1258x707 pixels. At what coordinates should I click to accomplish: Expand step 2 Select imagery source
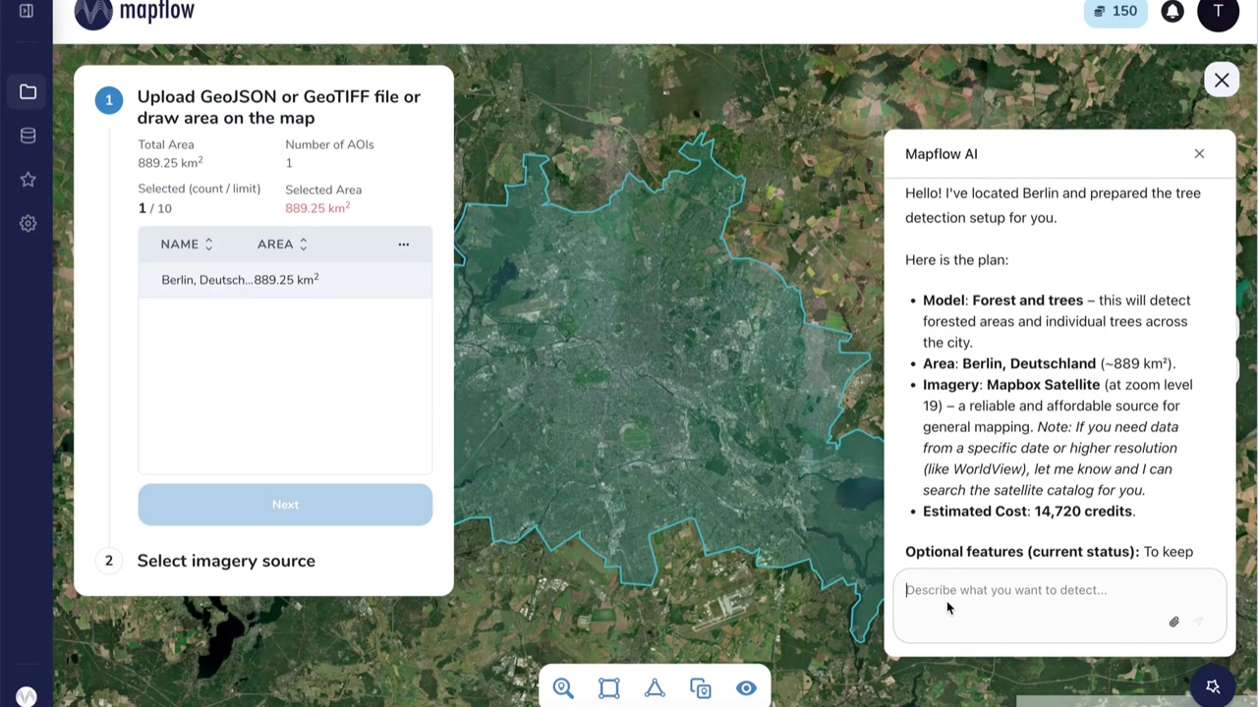[226, 561]
